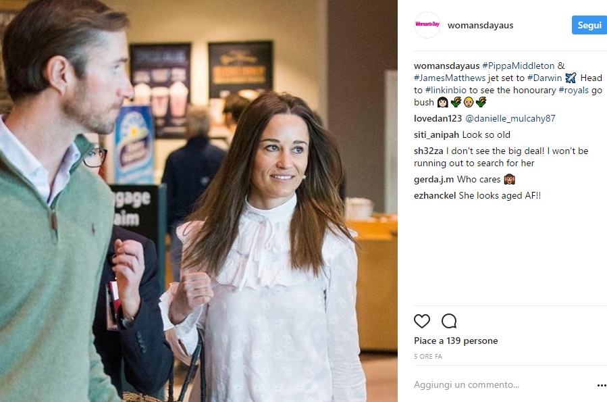Open gerda.j.m commenter profile
This screenshot has width=607, height=402.
click(433, 180)
